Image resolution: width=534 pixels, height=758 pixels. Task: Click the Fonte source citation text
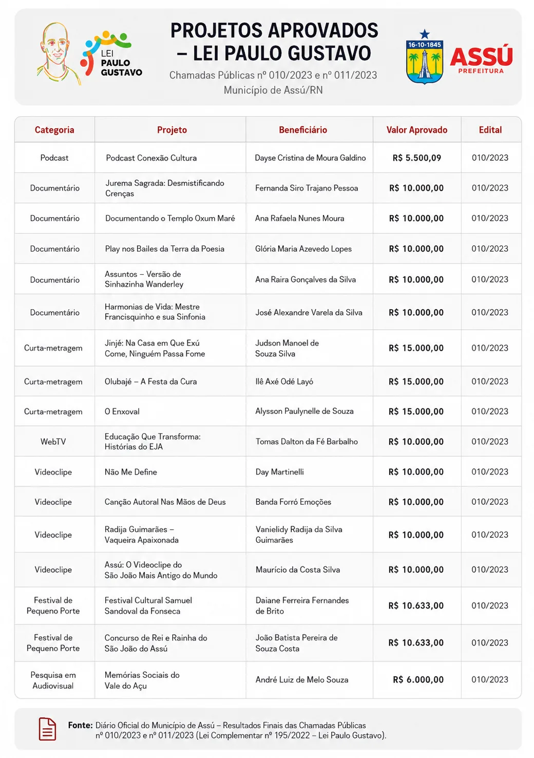(227, 730)
